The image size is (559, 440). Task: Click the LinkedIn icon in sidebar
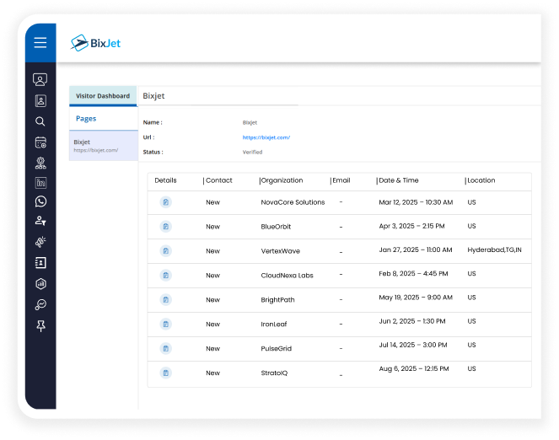pos(40,181)
